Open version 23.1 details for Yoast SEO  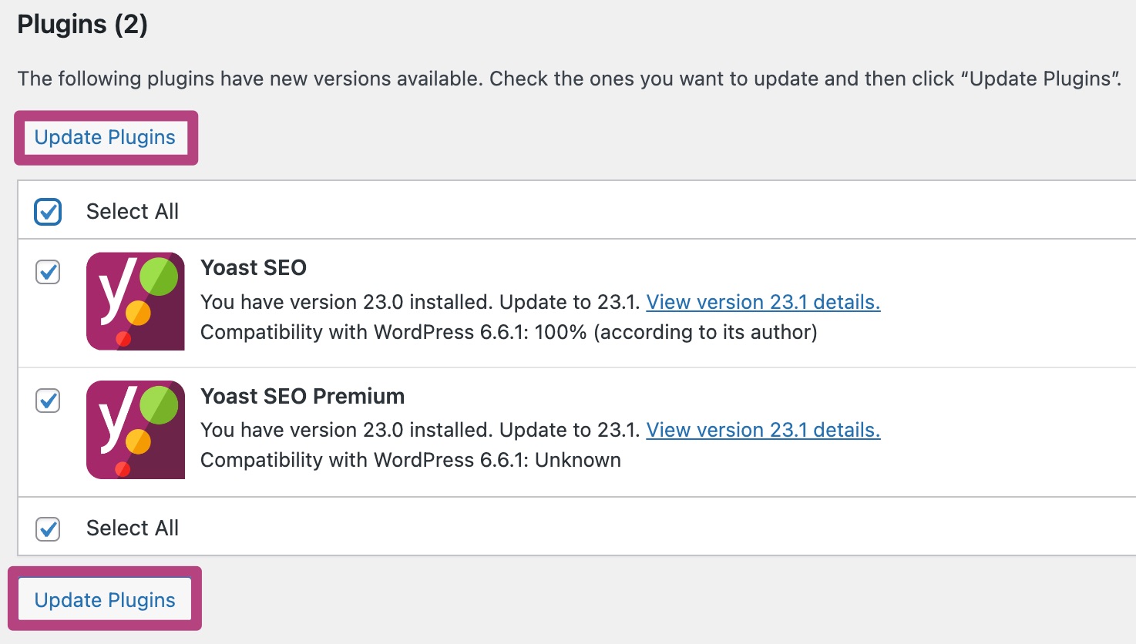763,302
